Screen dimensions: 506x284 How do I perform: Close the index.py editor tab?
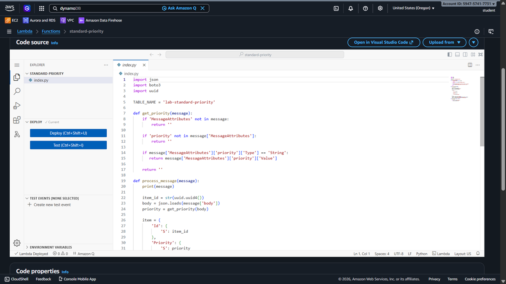144,65
